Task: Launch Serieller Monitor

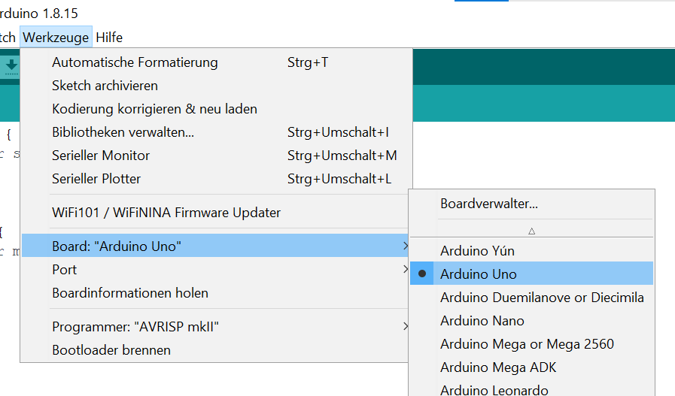Action: point(216,156)
